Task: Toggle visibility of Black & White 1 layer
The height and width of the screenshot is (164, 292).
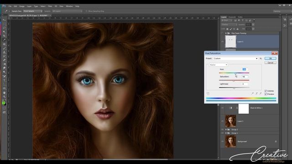Action: [222, 108]
